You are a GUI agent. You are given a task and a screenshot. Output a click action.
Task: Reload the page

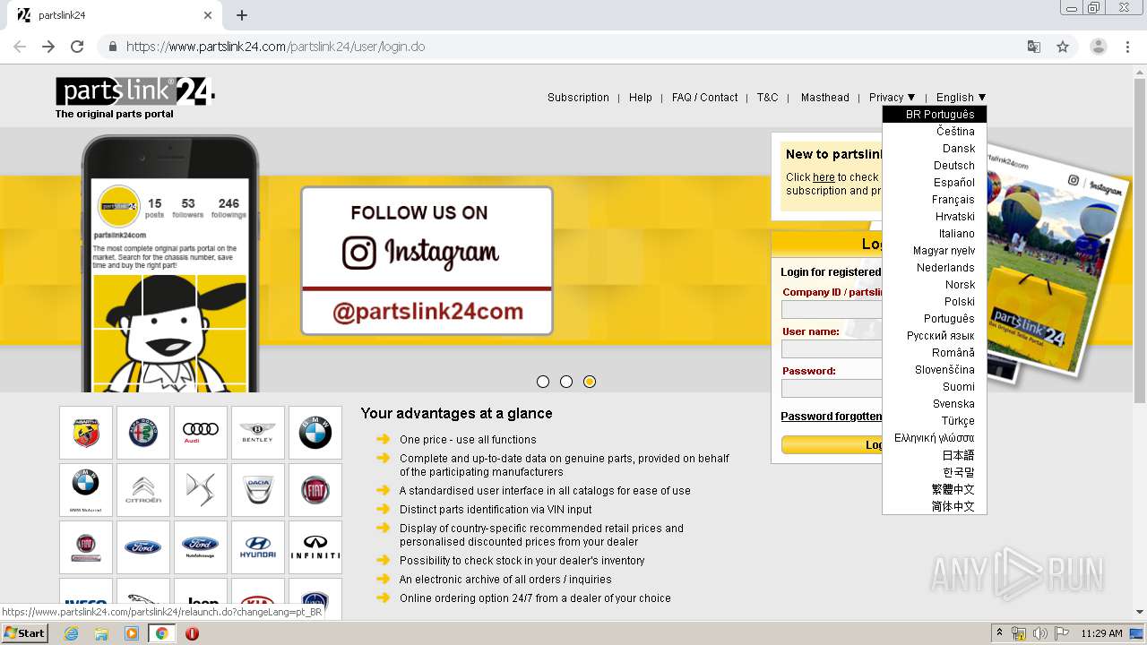[77, 47]
